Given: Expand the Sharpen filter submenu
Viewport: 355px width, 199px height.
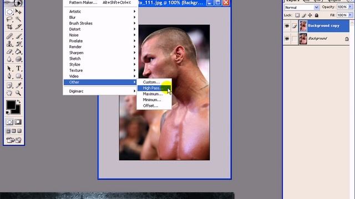Looking at the screenshot, I should pos(100,53).
